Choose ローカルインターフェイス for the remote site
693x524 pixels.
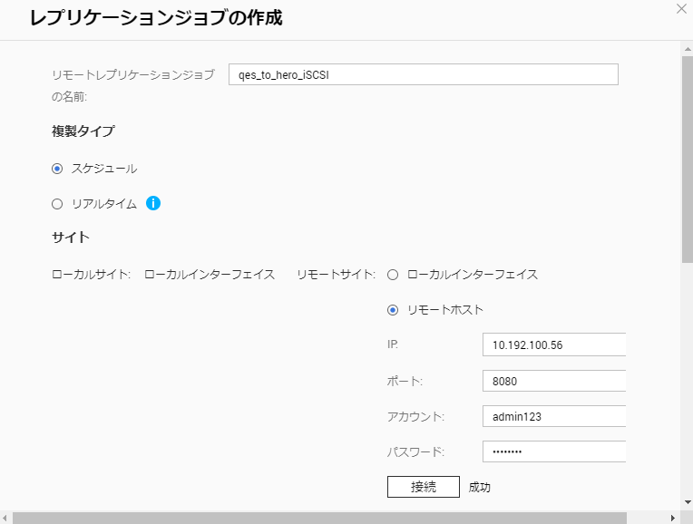pos(393,275)
